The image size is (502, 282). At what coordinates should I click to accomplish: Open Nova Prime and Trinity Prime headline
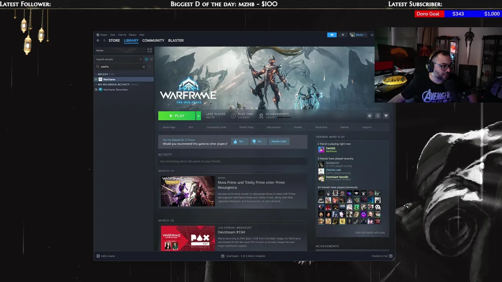tap(251, 185)
